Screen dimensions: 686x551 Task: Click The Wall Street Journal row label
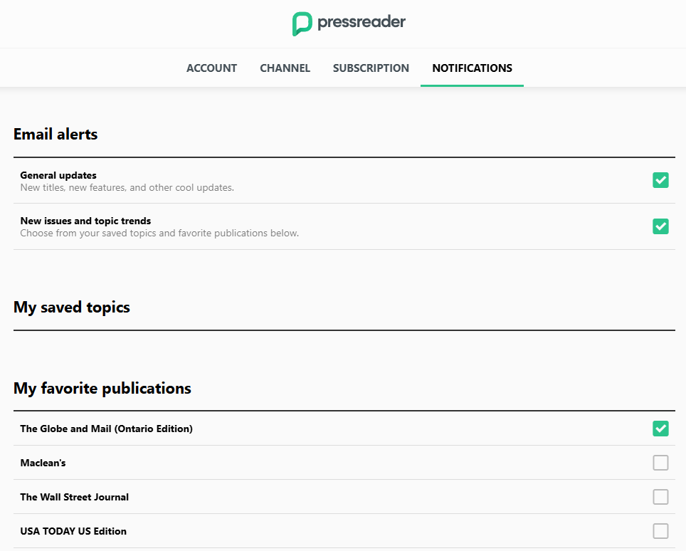tap(74, 497)
